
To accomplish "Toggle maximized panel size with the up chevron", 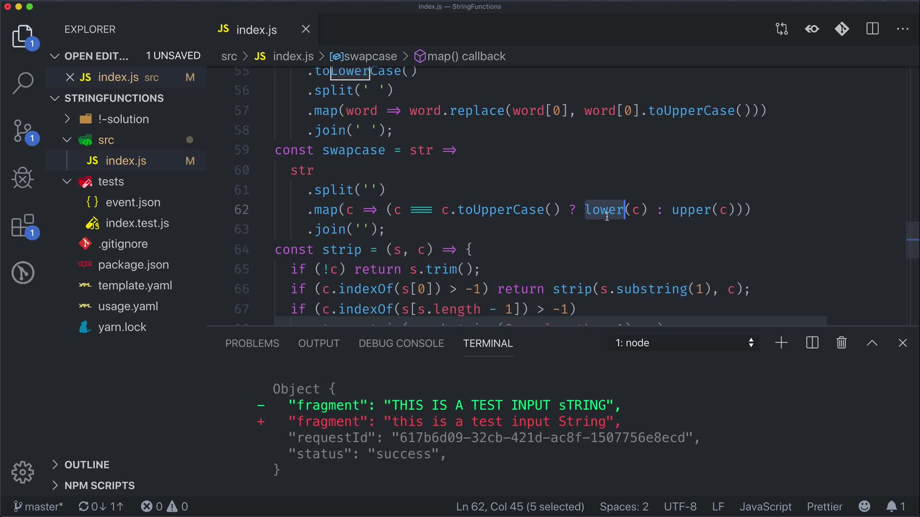I will pyautogui.click(x=872, y=343).
